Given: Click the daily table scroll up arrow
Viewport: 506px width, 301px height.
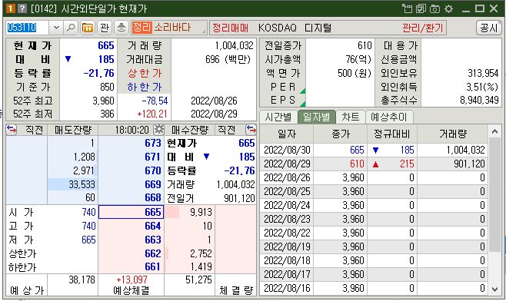Looking at the screenshot, I should [495, 131].
